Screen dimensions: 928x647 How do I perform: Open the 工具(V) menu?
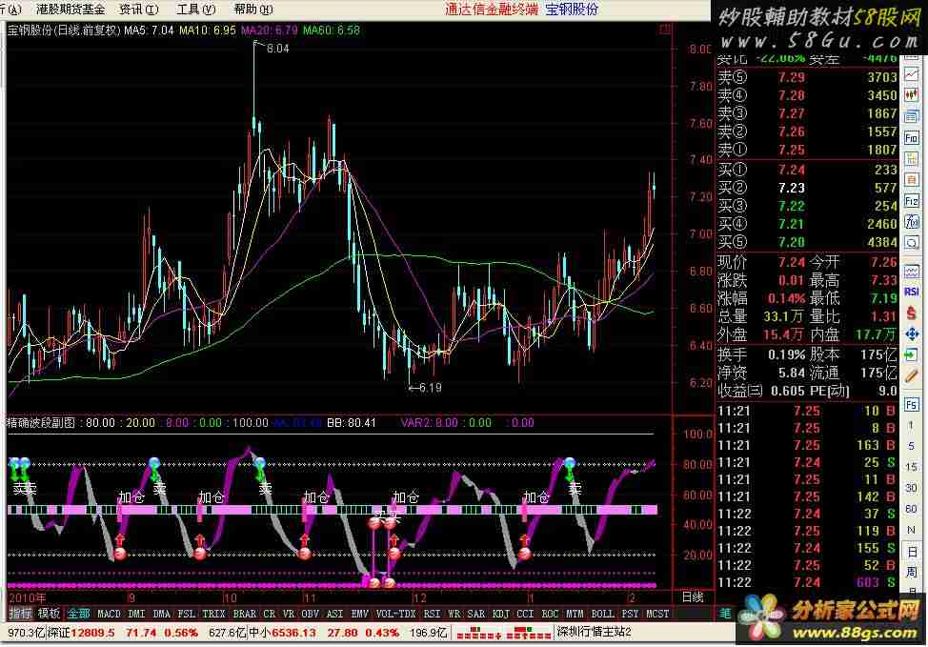[x=196, y=10]
